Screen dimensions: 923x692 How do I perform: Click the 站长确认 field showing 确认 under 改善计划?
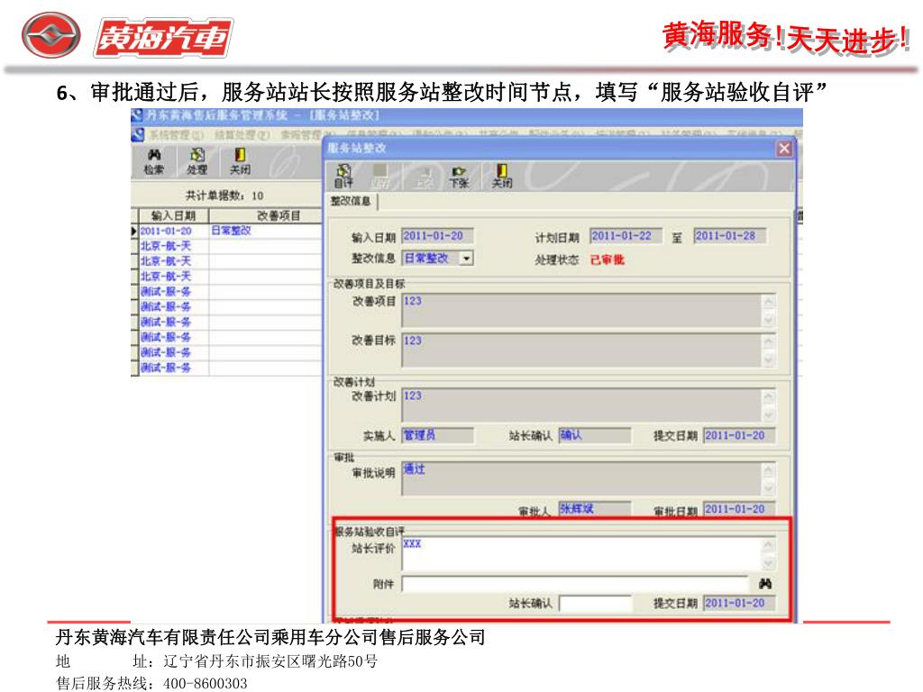tap(595, 435)
